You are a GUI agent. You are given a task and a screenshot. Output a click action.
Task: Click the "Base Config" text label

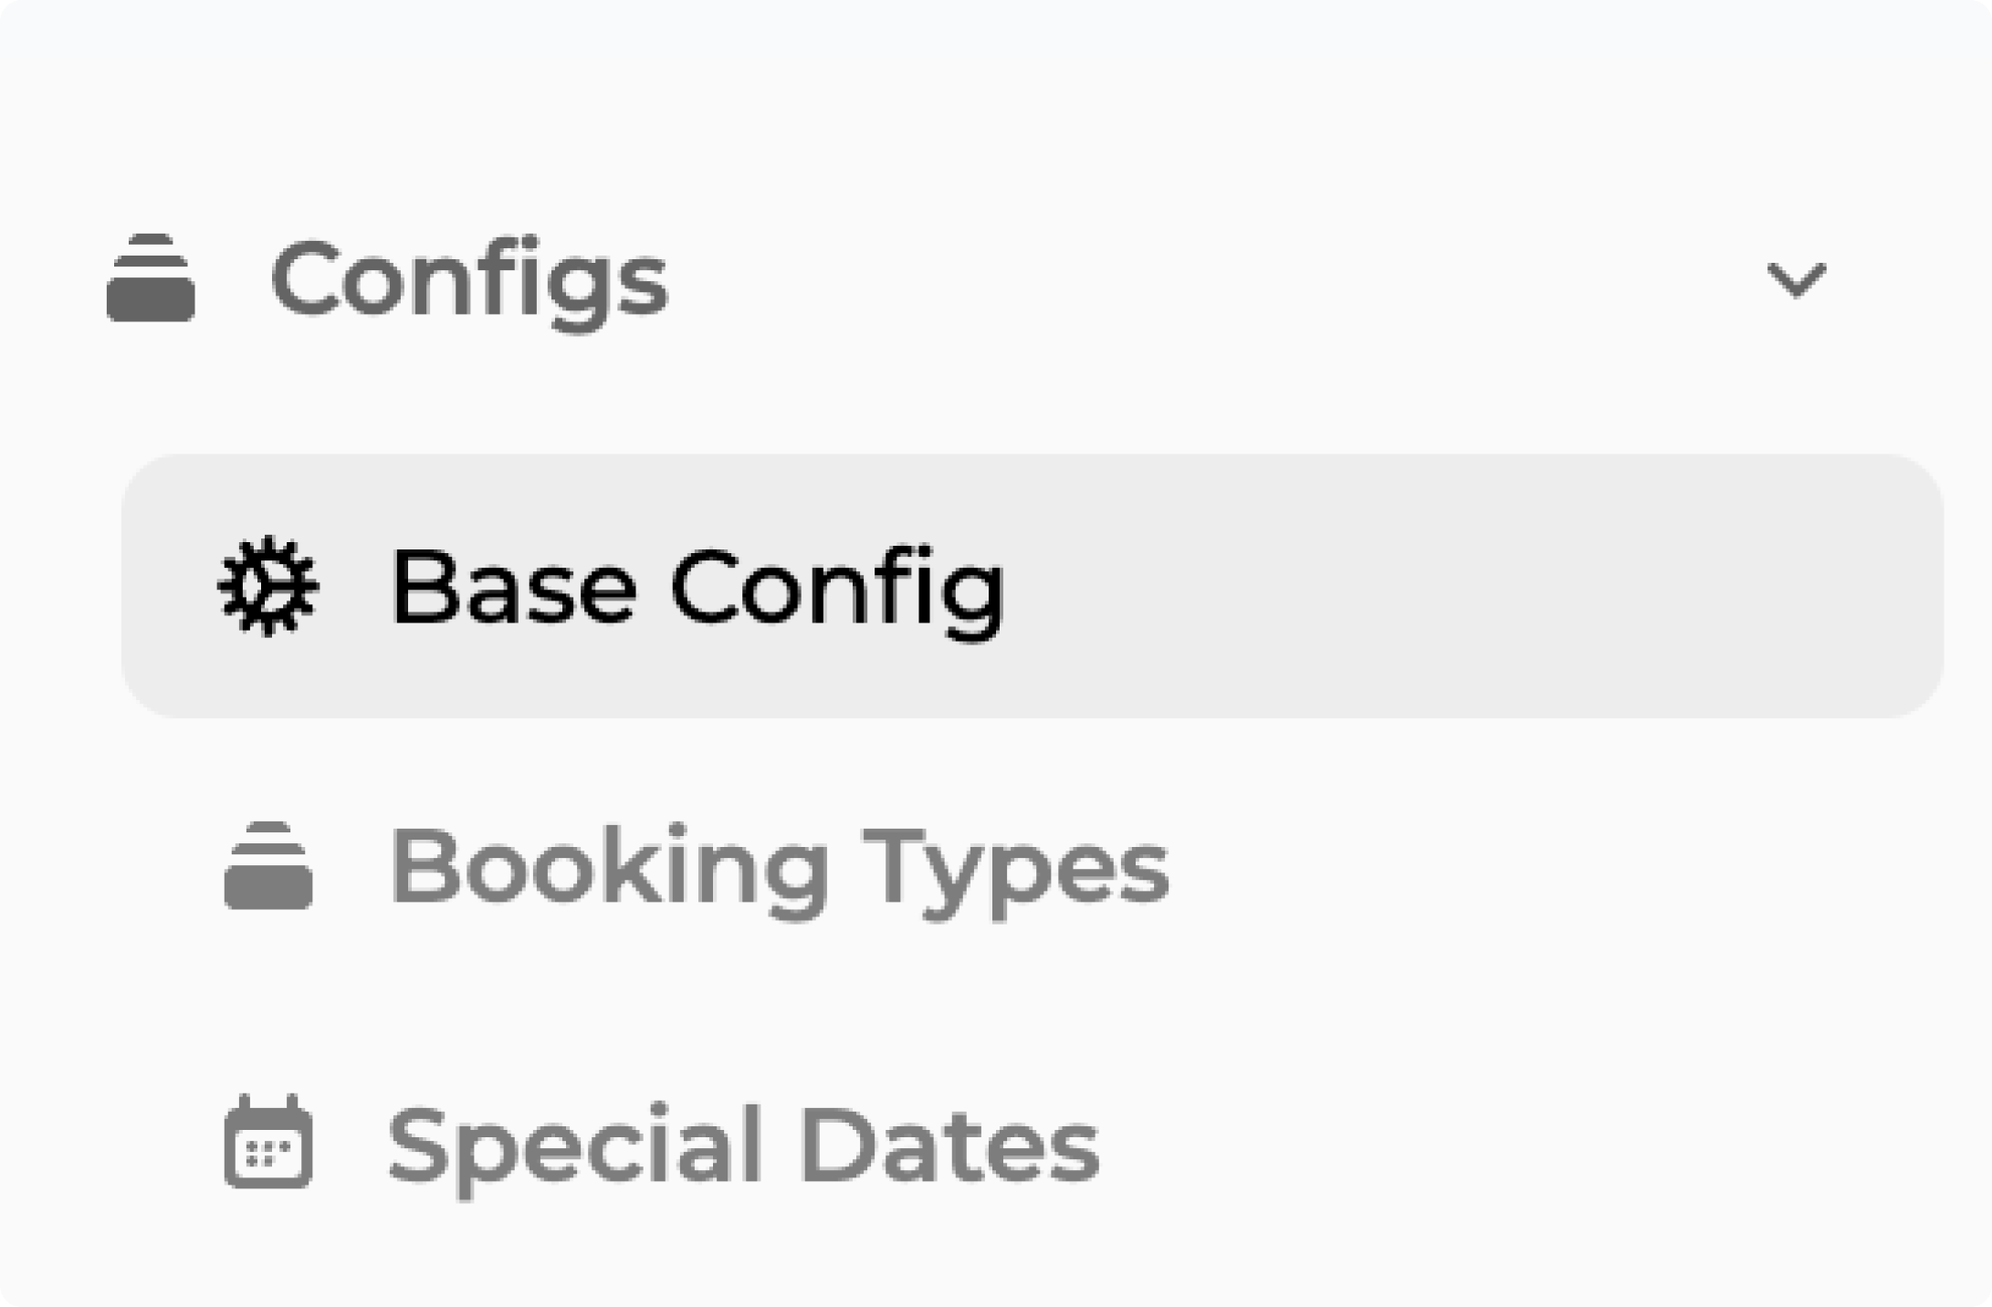pyautogui.click(x=697, y=587)
